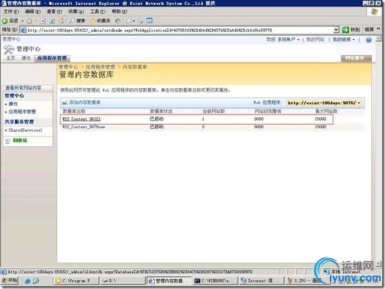Switch to the C:\Program F... taskbar window
Screen dimensions: 385x289
(x=77, y=281)
